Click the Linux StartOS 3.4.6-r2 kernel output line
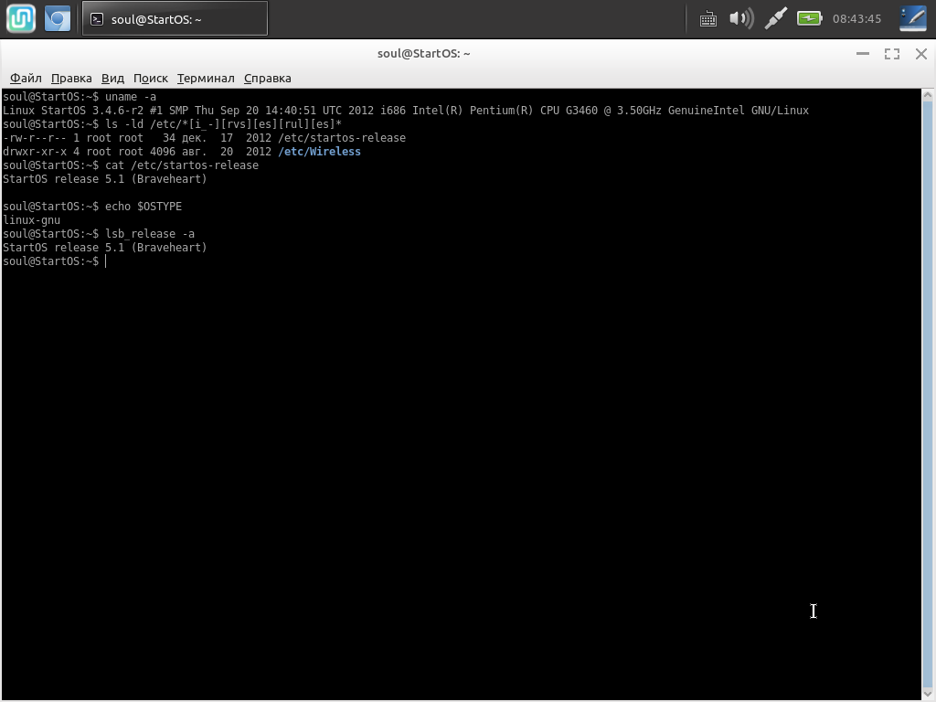The width and height of the screenshot is (936, 702). 406,111
